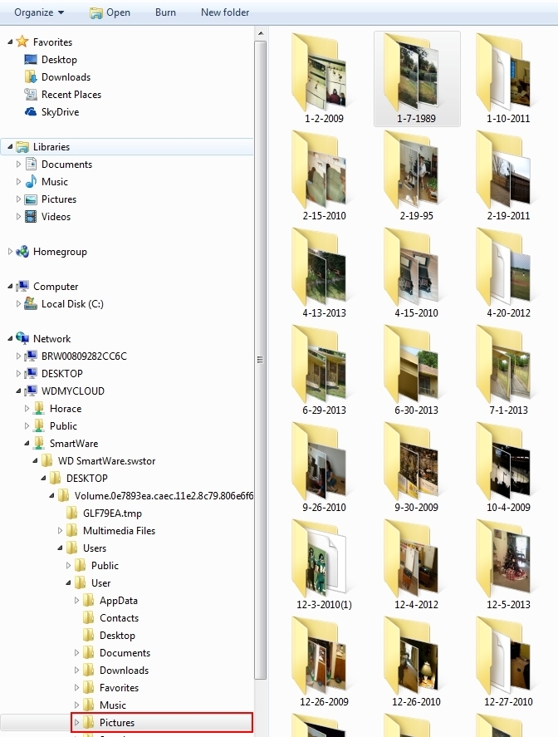Click the SmartWare shared folder icon
Image resolution: width=558 pixels, height=737 pixels.
point(39,443)
